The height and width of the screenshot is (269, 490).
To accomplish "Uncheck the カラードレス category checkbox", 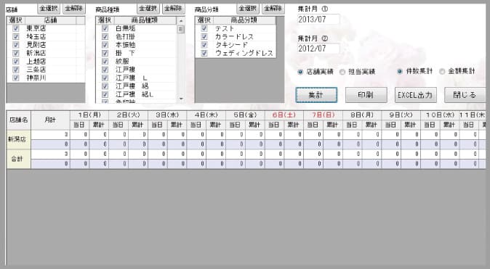I will (x=204, y=37).
